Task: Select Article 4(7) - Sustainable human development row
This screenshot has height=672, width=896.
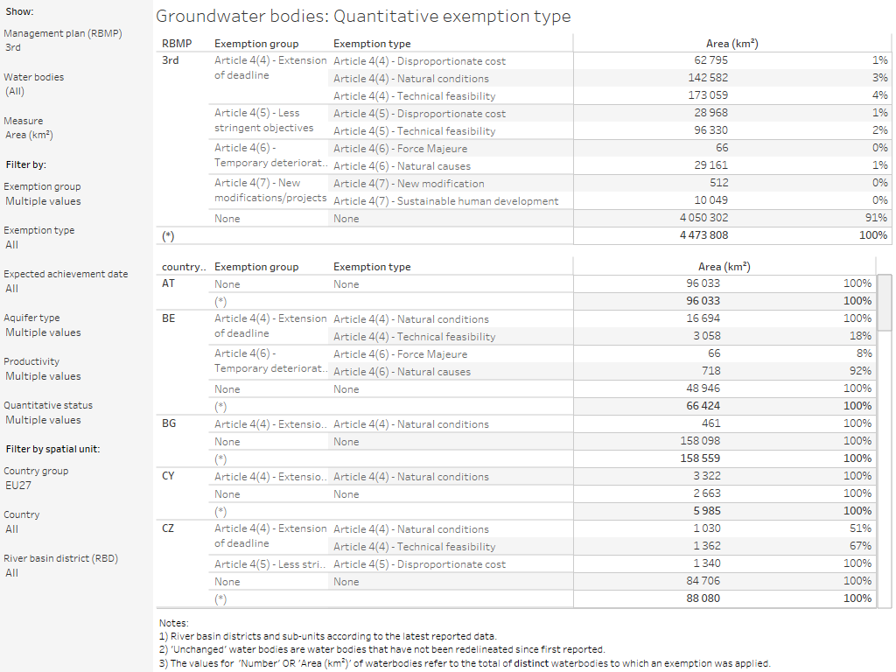Action: point(445,201)
